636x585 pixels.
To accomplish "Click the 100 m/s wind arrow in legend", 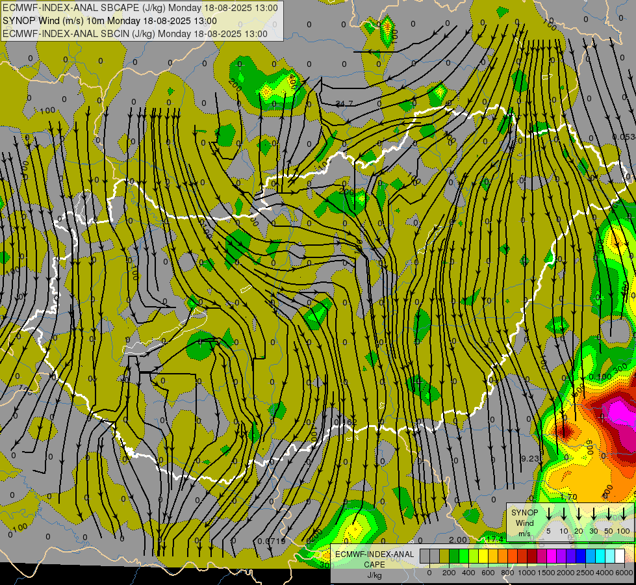I will [624, 513].
